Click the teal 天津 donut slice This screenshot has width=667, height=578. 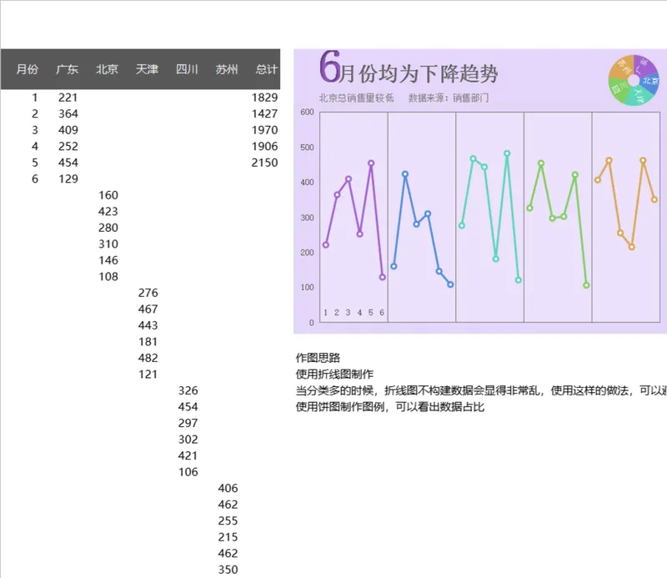pos(638,95)
